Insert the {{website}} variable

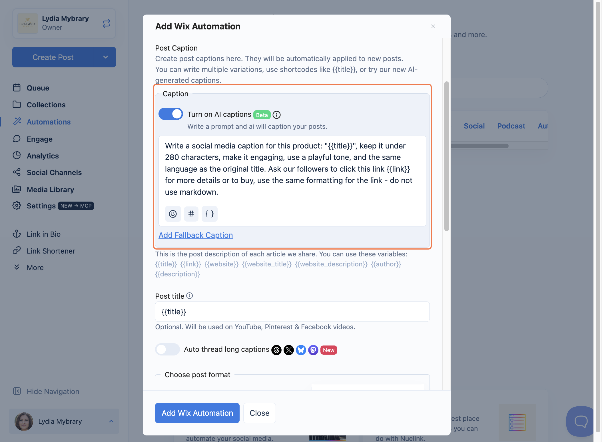pyautogui.click(x=222, y=264)
